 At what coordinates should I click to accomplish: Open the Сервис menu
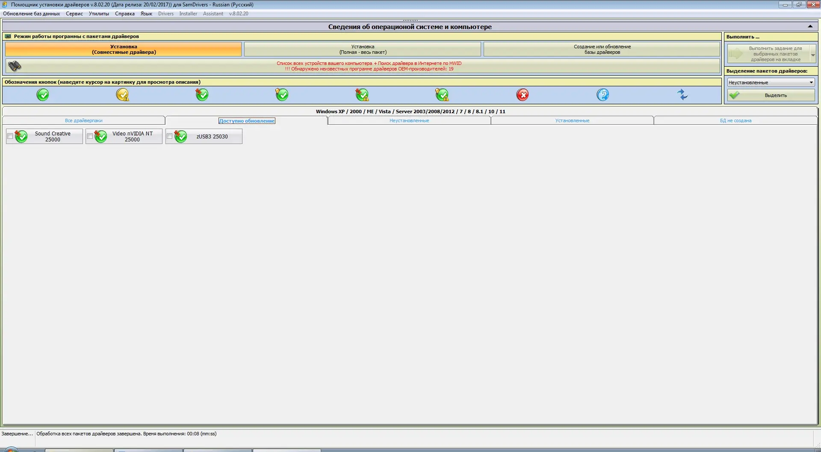[x=74, y=14]
